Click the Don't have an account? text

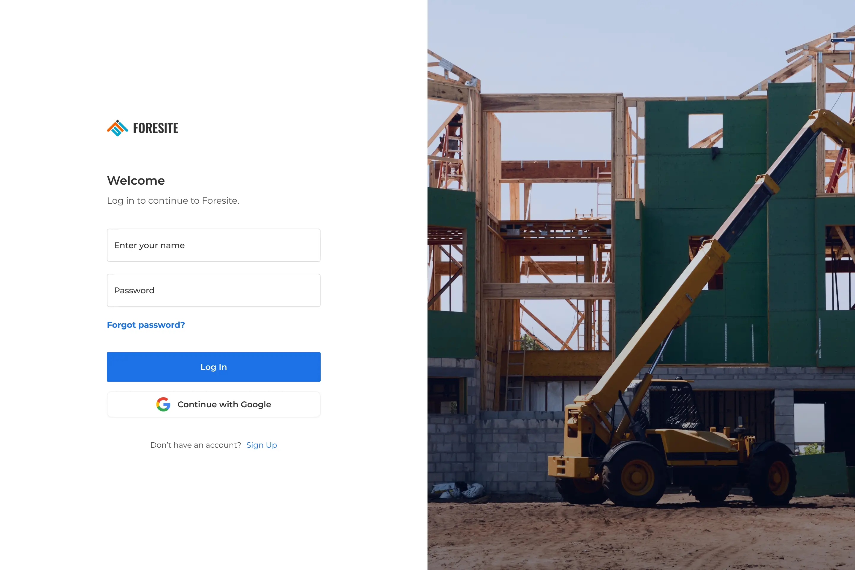coord(196,445)
